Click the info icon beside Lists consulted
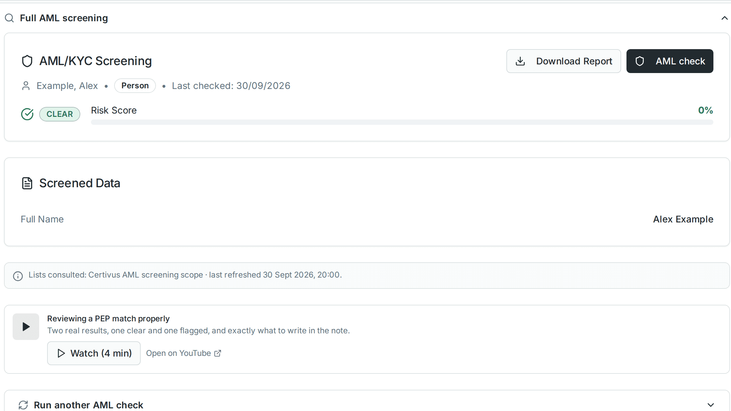Viewport: 731px width, 411px height. coord(18,276)
